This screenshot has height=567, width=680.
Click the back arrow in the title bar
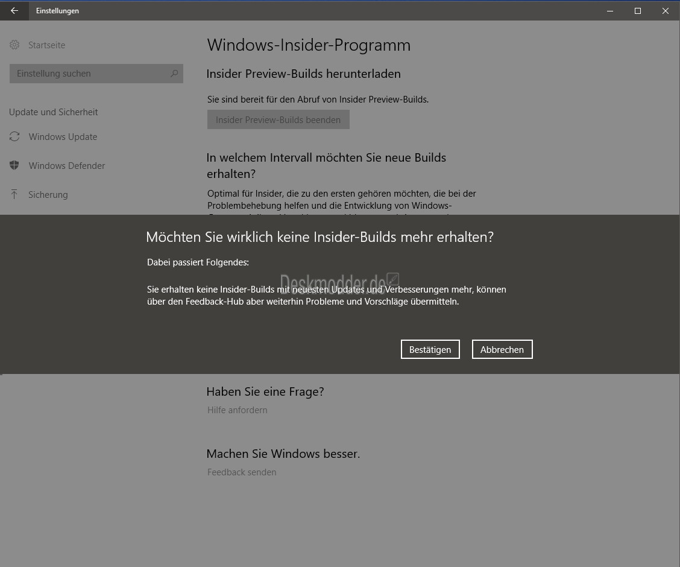click(14, 10)
